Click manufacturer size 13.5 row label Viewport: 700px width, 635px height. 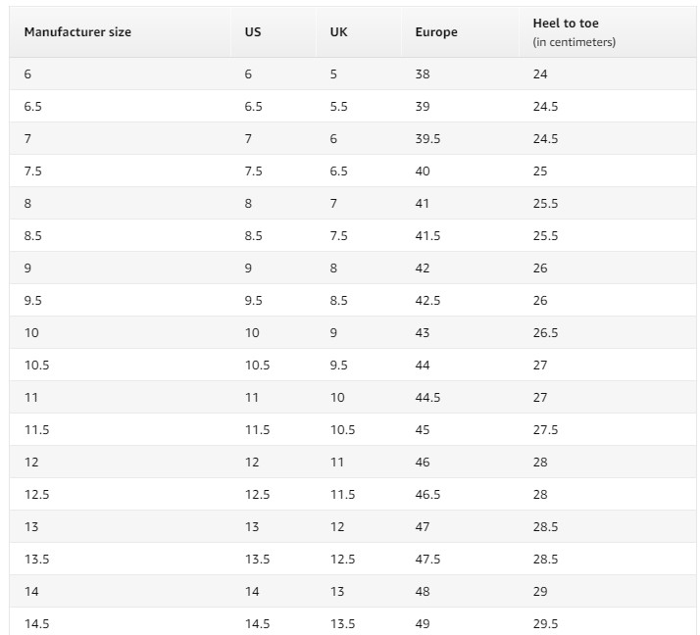36,560
